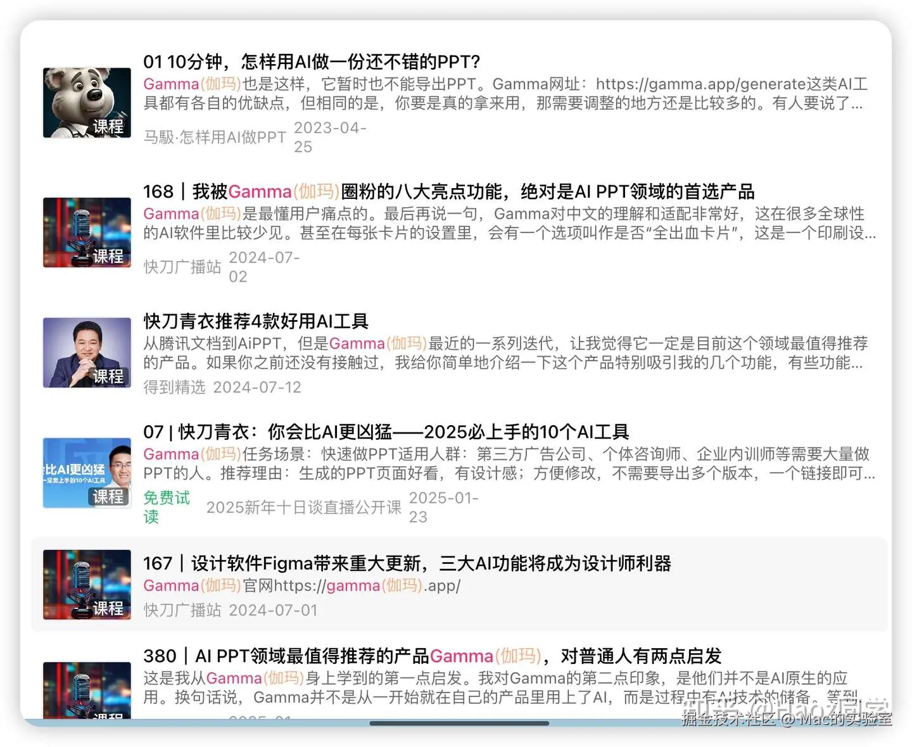The height and width of the screenshot is (747, 912).
Task: Open 167 设计软件Figma带来重大更新 result title
Action: pyautogui.click(x=407, y=563)
